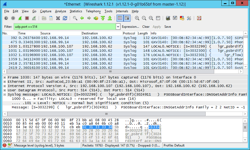The image size is (250, 150).
Task: Click the Expression... button
Action: click(x=130, y=27)
